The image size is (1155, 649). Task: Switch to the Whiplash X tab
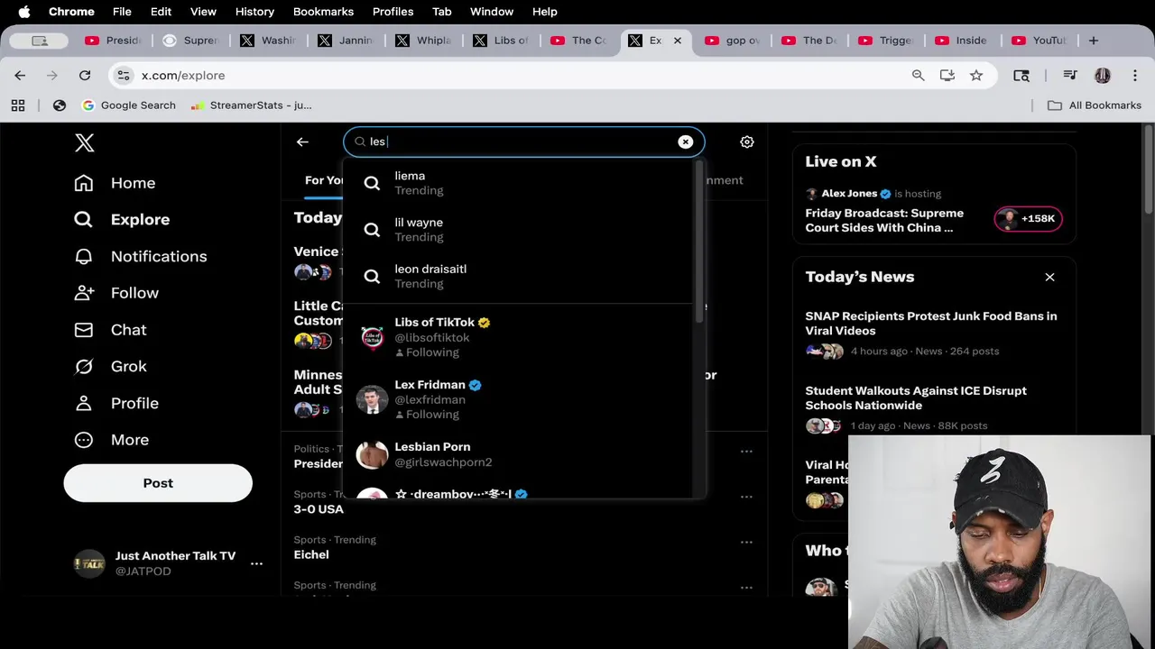(x=424, y=41)
